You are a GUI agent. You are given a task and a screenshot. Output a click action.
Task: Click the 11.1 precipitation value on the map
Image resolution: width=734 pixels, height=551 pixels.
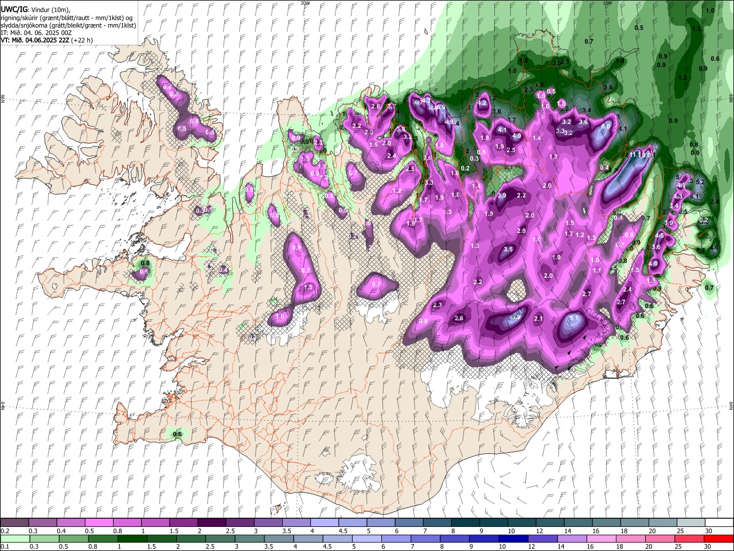click(635, 155)
